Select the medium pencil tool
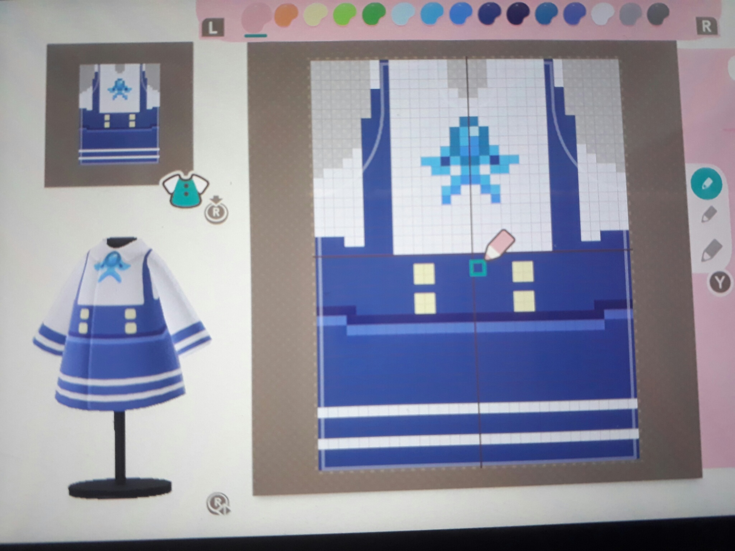The image size is (735, 551). 708,215
